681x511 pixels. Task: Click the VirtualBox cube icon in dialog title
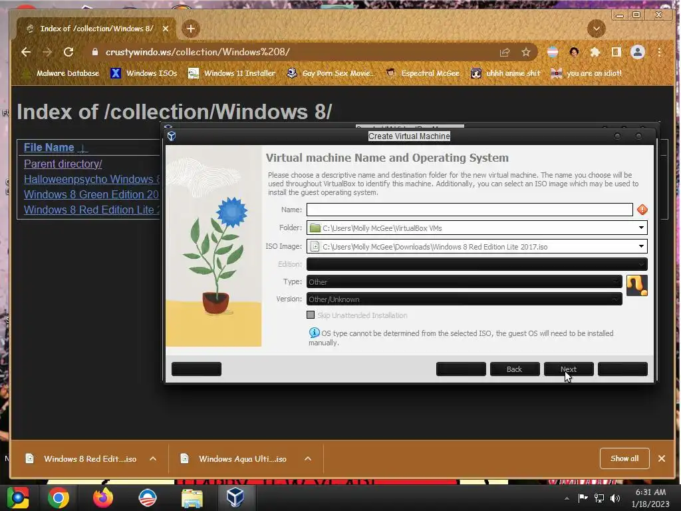click(x=172, y=136)
